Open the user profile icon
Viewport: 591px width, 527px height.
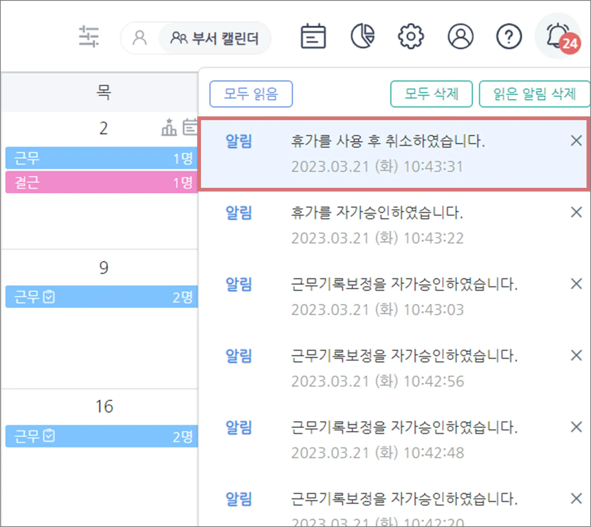tap(460, 36)
